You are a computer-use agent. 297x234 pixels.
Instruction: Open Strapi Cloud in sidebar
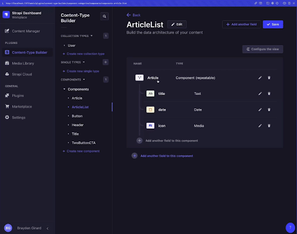pos(22,74)
